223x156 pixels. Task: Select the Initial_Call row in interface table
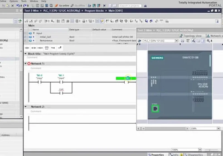[x=80, y=37]
